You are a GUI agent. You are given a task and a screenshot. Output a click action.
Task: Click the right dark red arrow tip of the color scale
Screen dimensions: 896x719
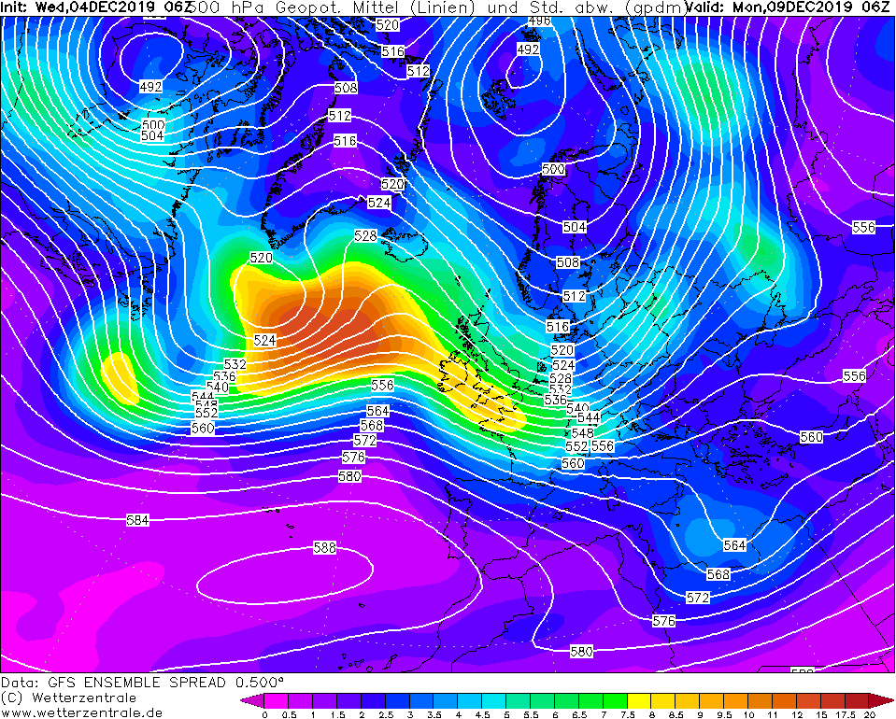click(882, 700)
